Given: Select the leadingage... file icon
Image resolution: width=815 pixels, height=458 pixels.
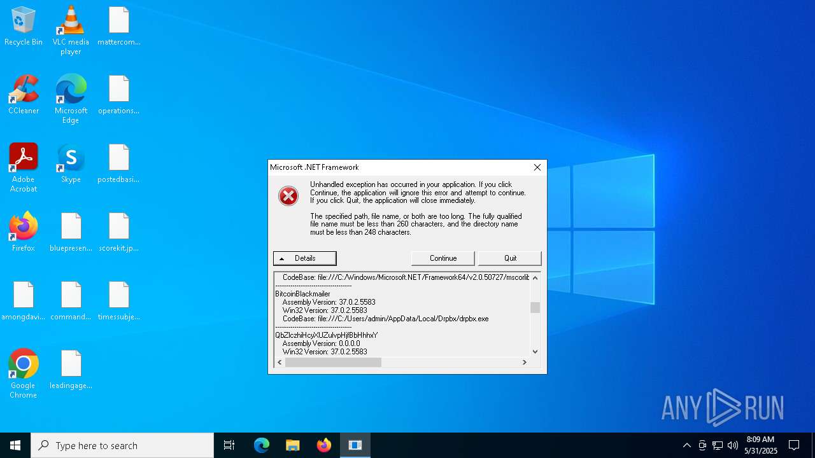Looking at the screenshot, I should pyautogui.click(x=71, y=370).
